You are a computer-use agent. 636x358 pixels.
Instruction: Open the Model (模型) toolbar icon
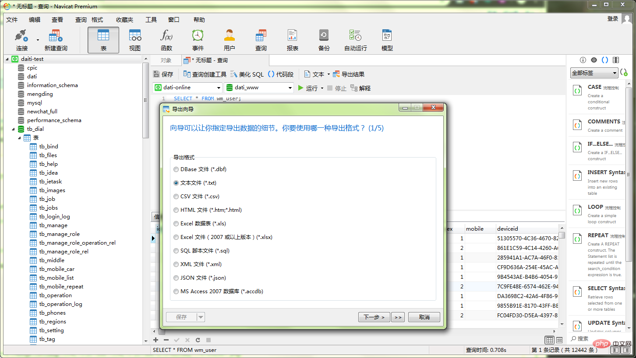click(x=387, y=40)
